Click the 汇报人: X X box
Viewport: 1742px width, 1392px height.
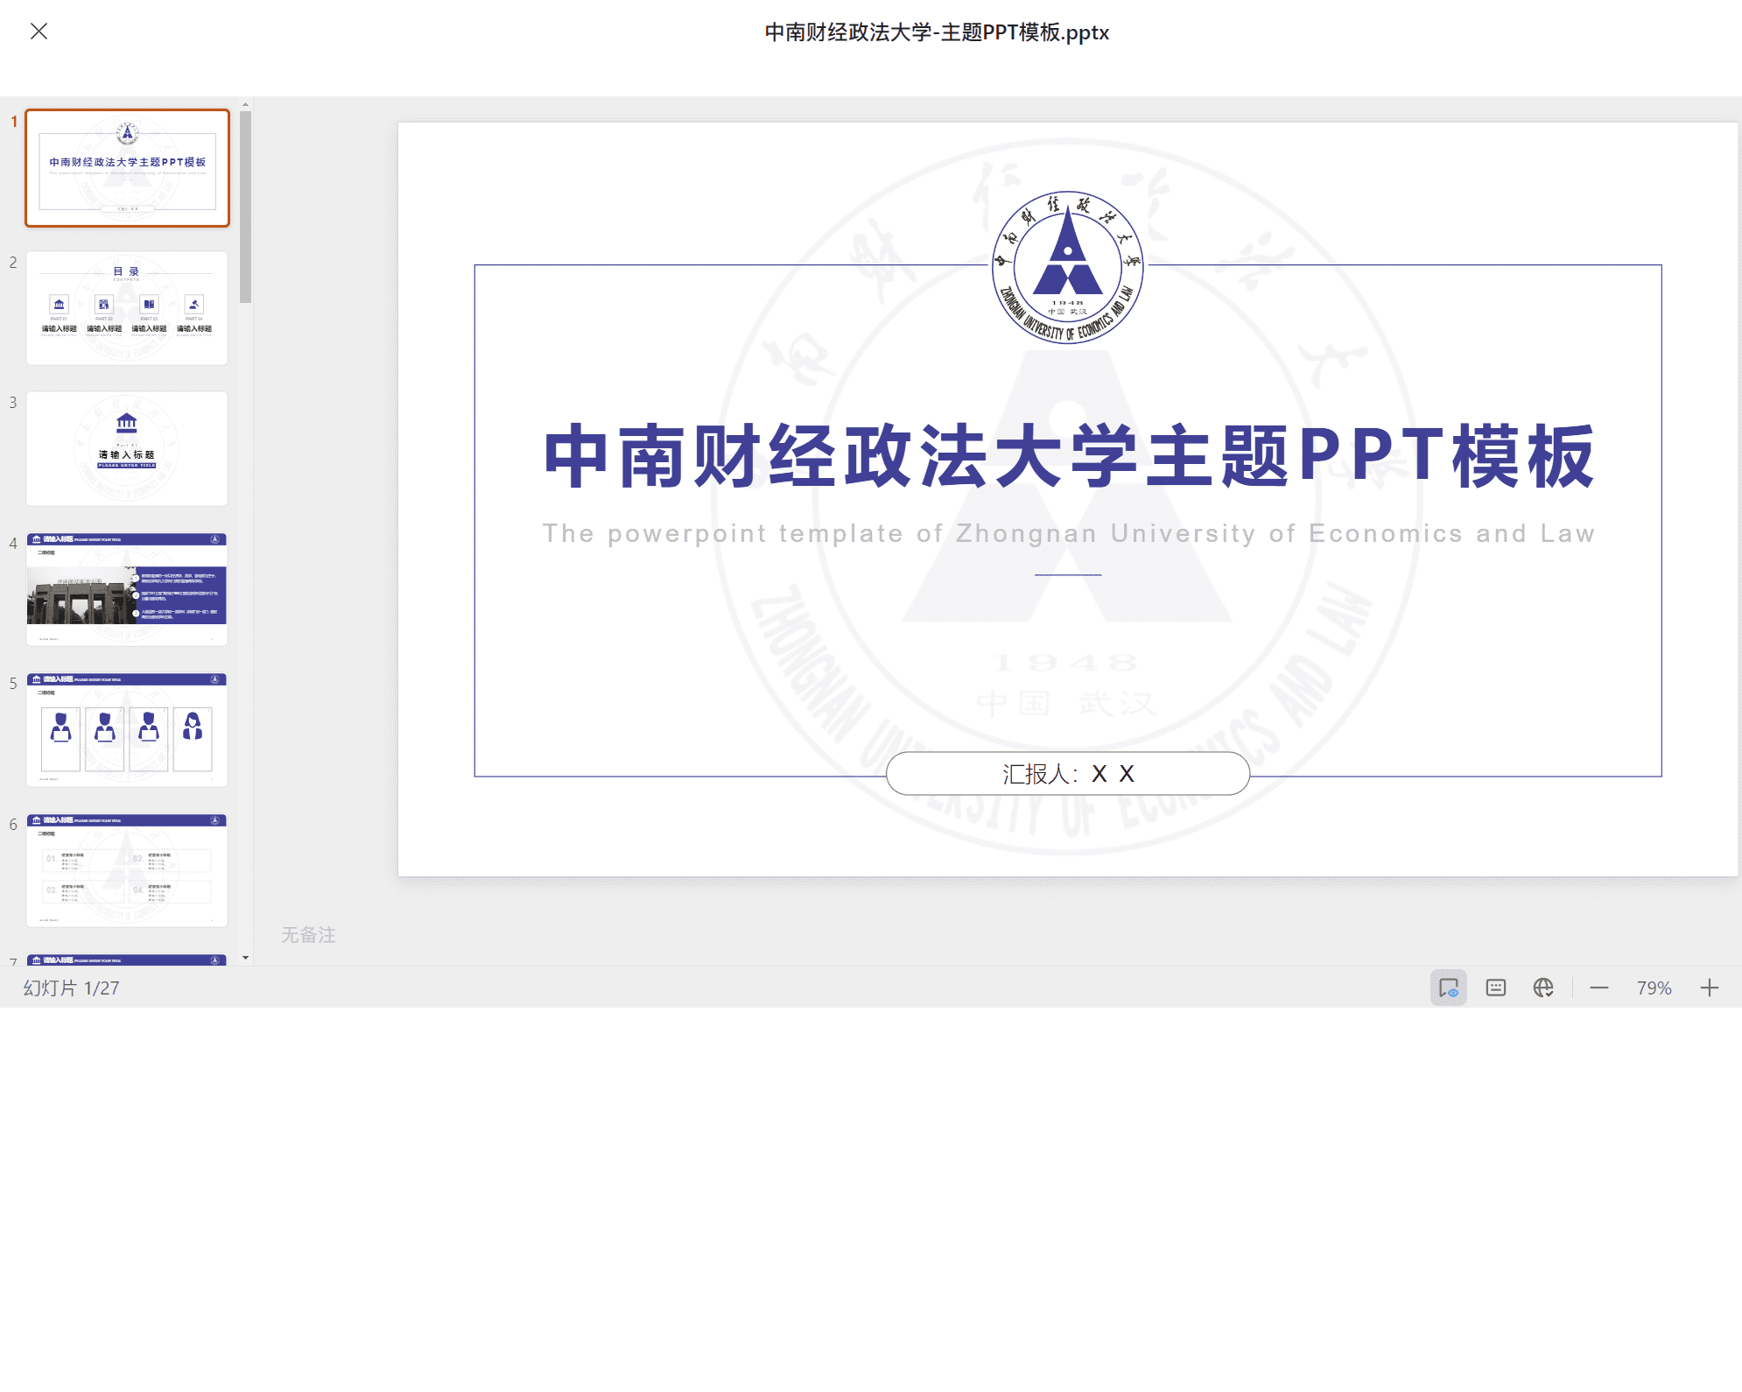point(1068,773)
